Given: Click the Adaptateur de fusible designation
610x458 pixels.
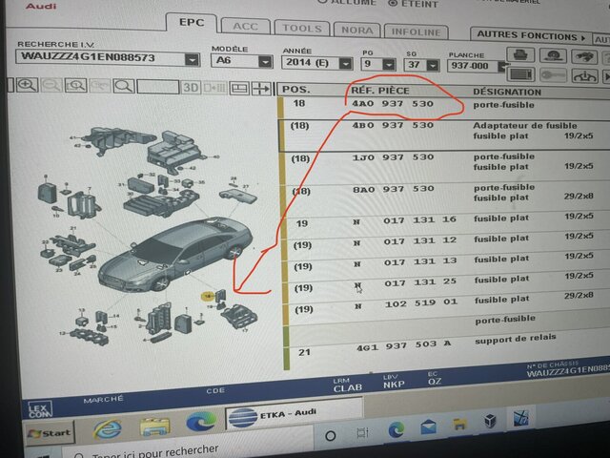Looking at the screenshot, I should coord(524,125).
